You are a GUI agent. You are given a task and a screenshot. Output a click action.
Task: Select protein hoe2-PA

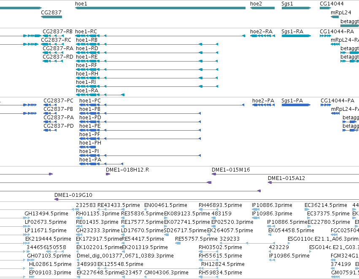tap(263, 101)
